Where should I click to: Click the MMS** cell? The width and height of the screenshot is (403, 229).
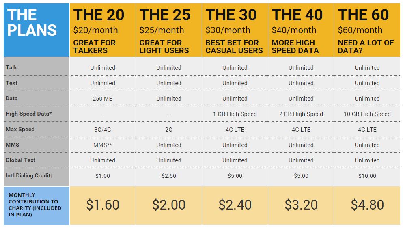click(103, 145)
